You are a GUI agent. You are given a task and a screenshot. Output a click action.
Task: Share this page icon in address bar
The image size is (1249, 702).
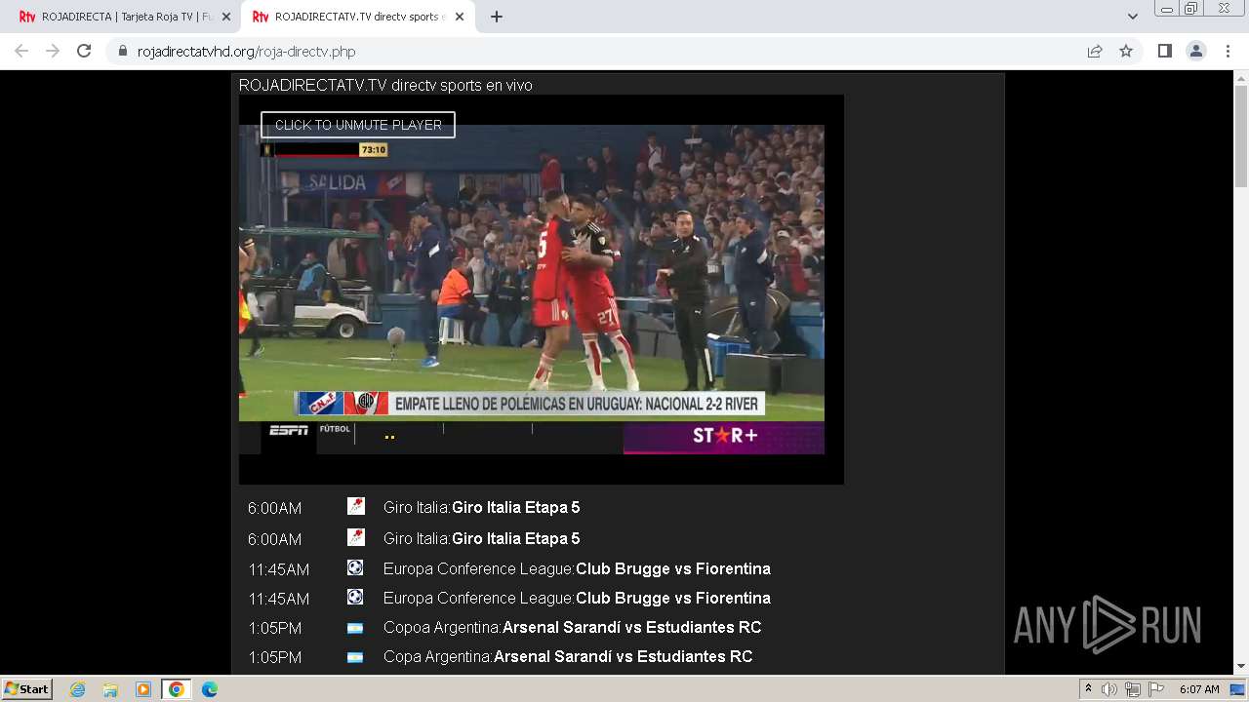[x=1095, y=51]
